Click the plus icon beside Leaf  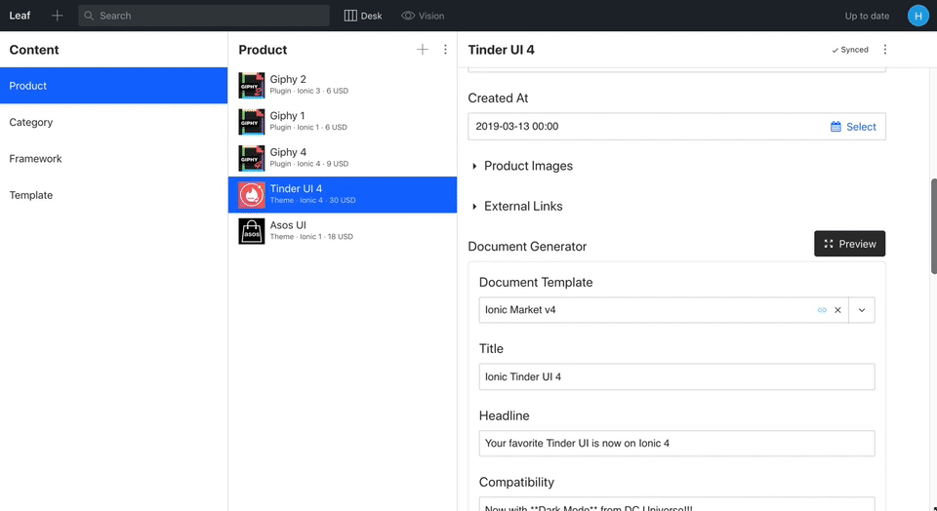pyautogui.click(x=57, y=16)
